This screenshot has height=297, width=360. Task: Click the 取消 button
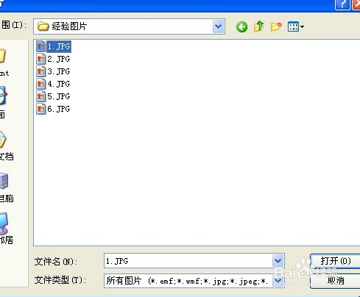pyautogui.click(x=335, y=281)
